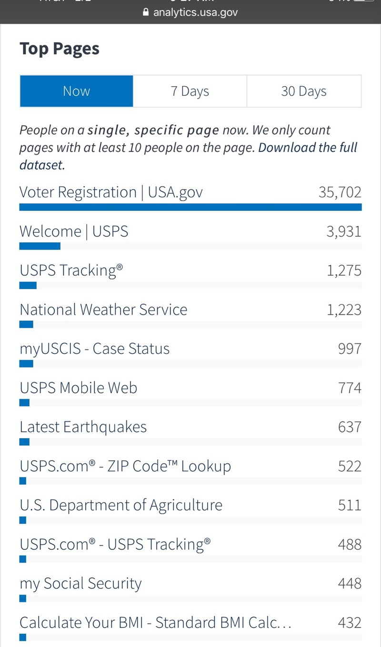Click U.S. Department of Agriculture entry
The width and height of the screenshot is (381, 647).
(121, 505)
